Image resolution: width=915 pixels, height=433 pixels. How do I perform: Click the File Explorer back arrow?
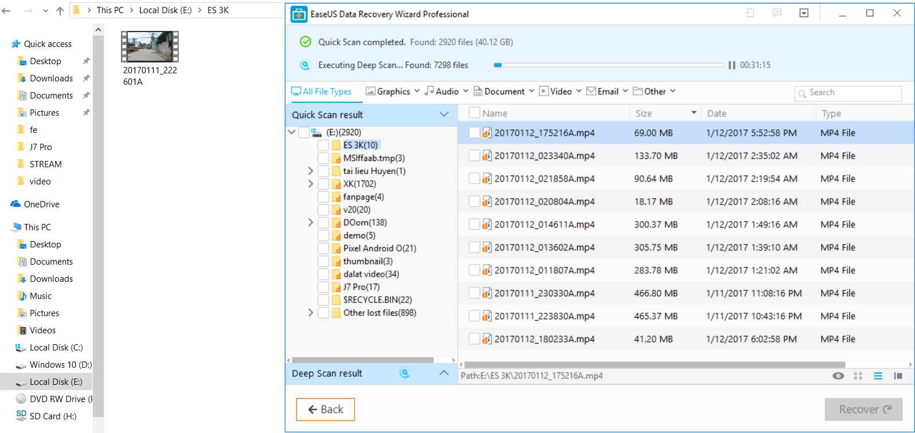6,10
